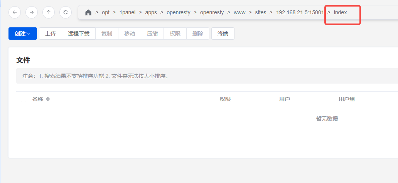The height and width of the screenshot is (183, 398).
Task: Click the 复制 copy button
Action: pyautogui.click(x=107, y=34)
